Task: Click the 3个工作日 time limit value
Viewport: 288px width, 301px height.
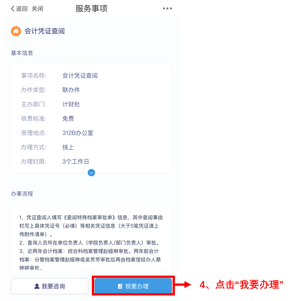Action: pyautogui.click(x=76, y=162)
